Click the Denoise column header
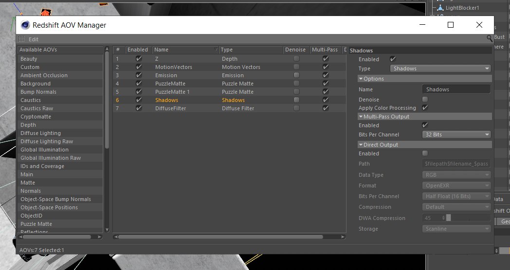 [296, 50]
